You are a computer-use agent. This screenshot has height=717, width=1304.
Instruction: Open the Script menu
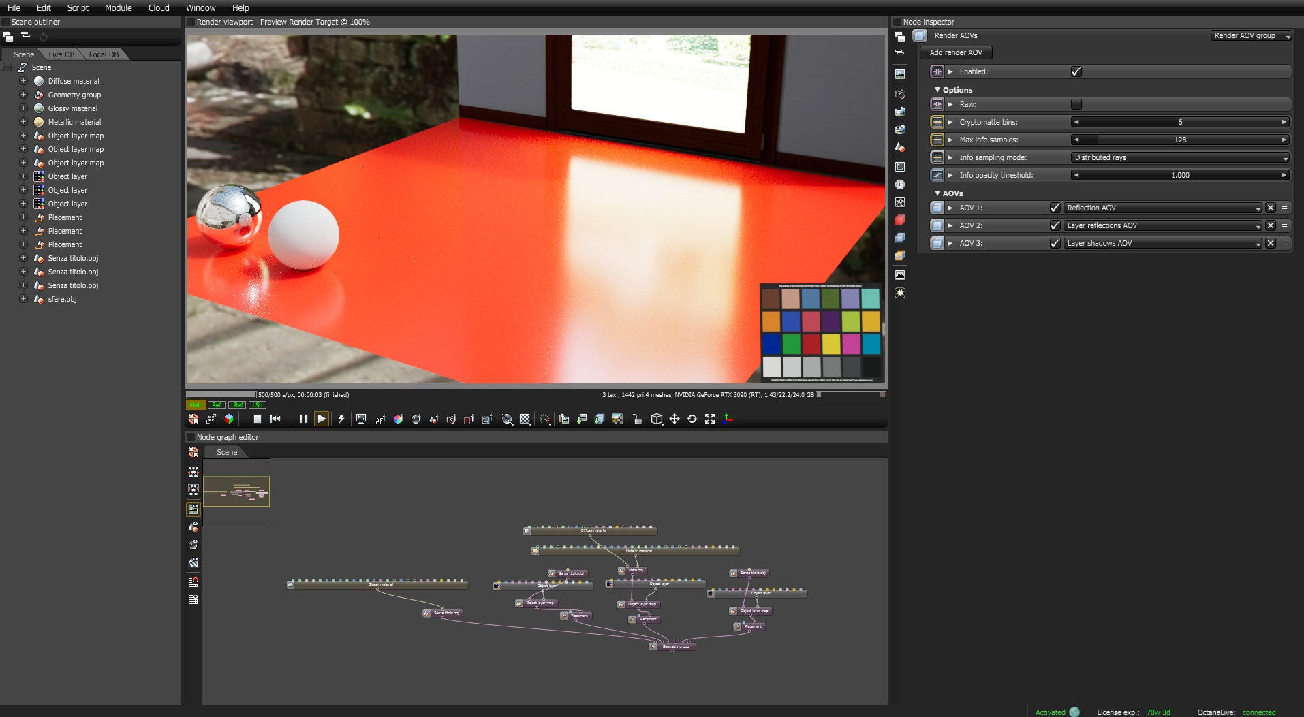[78, 7]
